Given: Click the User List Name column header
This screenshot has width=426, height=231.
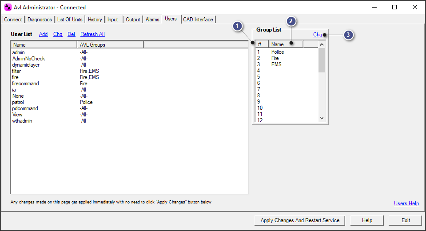Looking at the screenshot, I should click(44, 45).
